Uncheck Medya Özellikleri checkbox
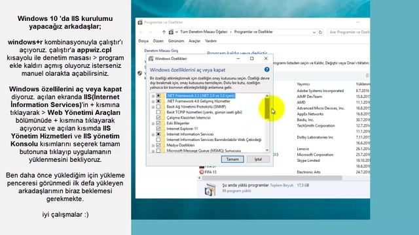This screenshot has width=419, height=235. point(158,145)
